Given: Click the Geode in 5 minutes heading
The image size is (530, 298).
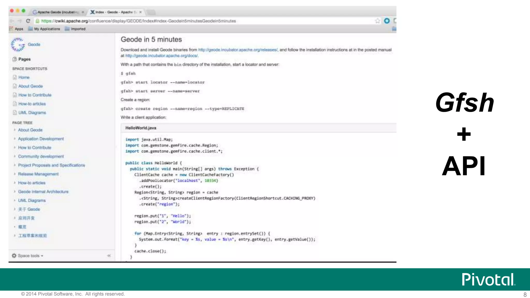Looking at the screenshot, I should [x=151, y=39].
